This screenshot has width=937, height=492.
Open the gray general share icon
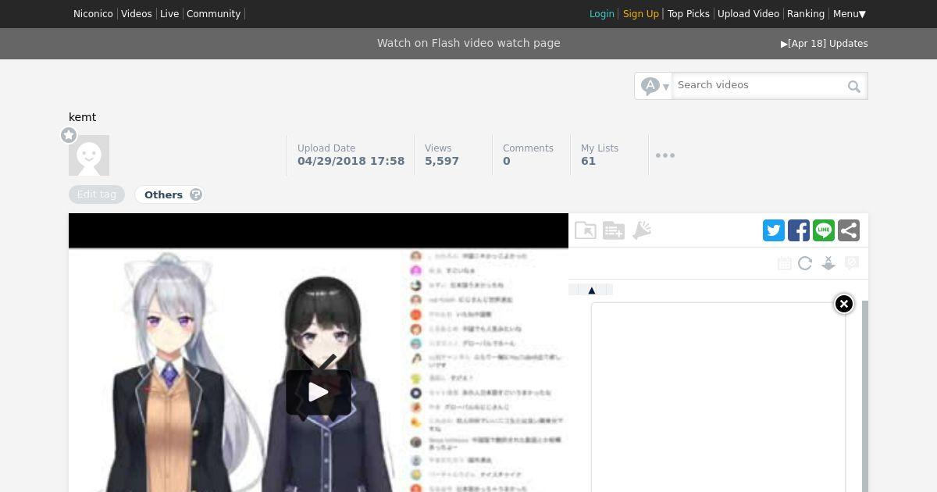(x=849, y=230)
